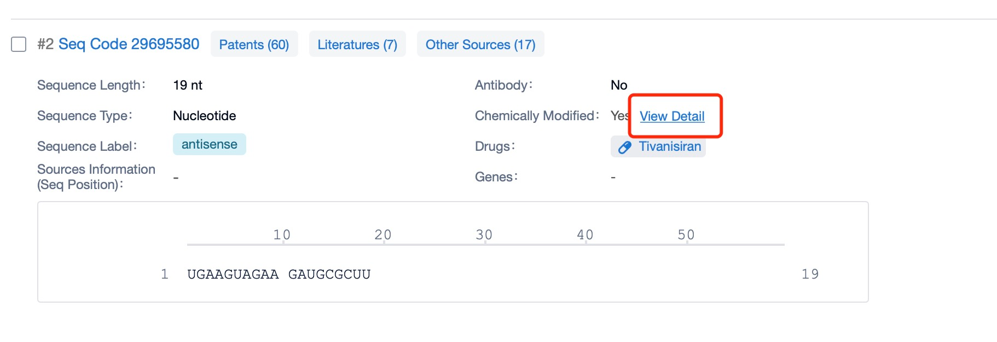Switch to Literatures (7) tab
Image resolution: width=997 pixels, height=342 pixels.
click(x=357, y=45)
